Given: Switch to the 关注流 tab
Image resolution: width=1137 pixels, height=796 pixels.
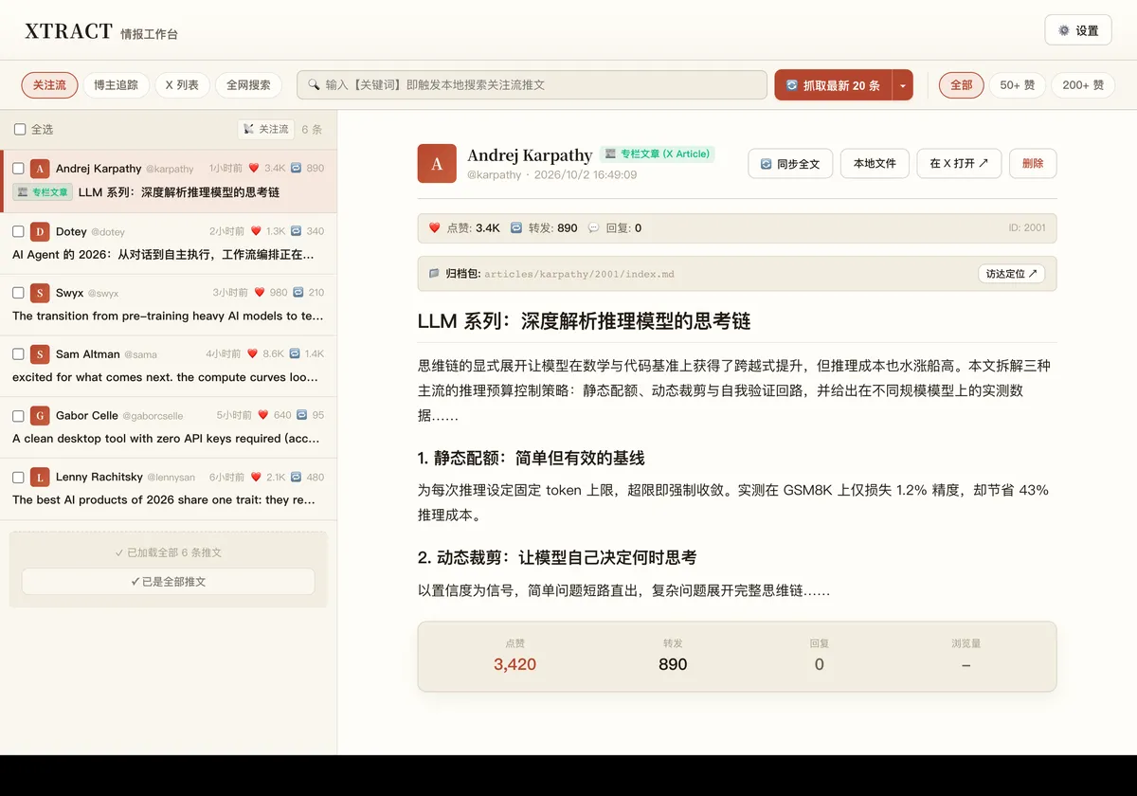Looking at the screenshot, I should coord(50,85).
